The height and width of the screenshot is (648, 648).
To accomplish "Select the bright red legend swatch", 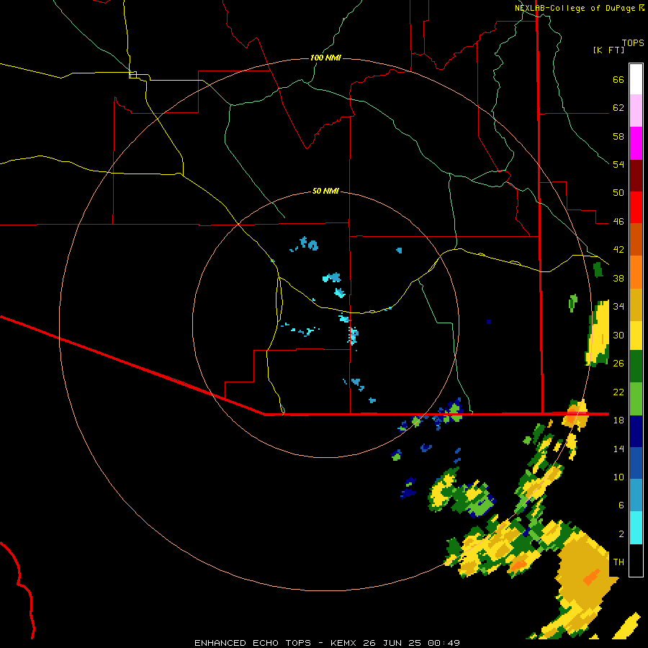I will (x=636, y=207).
